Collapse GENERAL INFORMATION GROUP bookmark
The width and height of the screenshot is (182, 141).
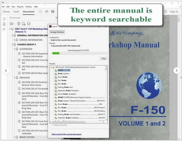coord(12,35)
